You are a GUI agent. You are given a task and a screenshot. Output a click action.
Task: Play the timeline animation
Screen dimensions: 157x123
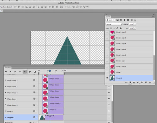[15, 72]
